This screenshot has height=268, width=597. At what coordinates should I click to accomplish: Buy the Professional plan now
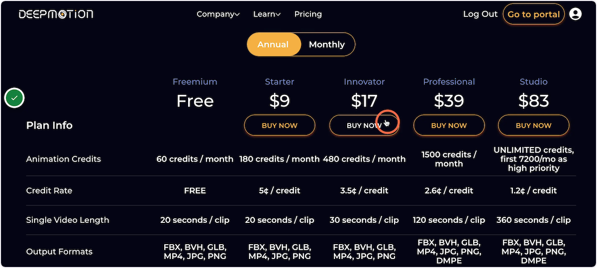[x=449, y=126]
